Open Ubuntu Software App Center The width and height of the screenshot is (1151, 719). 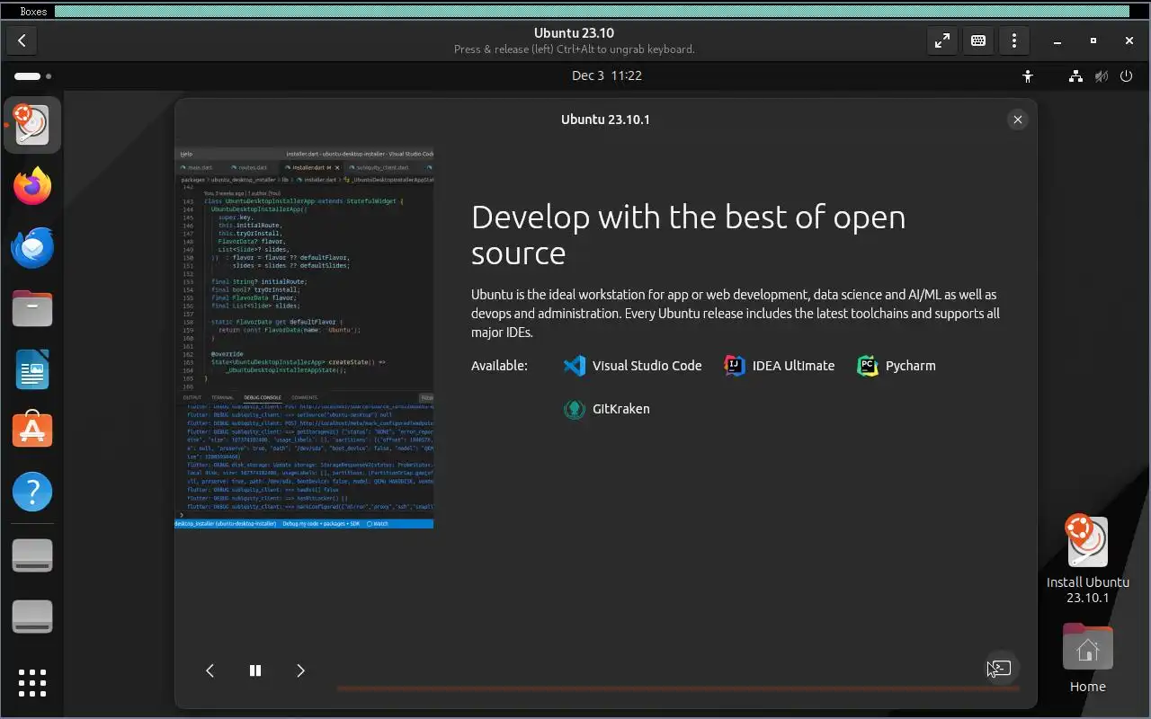point(32,431)
